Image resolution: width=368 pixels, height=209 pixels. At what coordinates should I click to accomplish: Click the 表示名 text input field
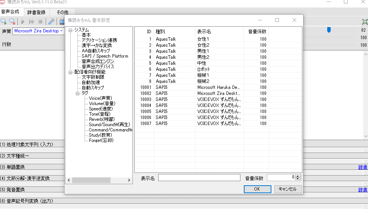[x=199, y=178]
